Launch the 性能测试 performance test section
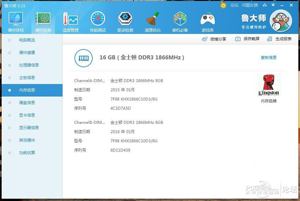This screenshot has height=201, width=300. pyautogui.click(x=98, y=22)
